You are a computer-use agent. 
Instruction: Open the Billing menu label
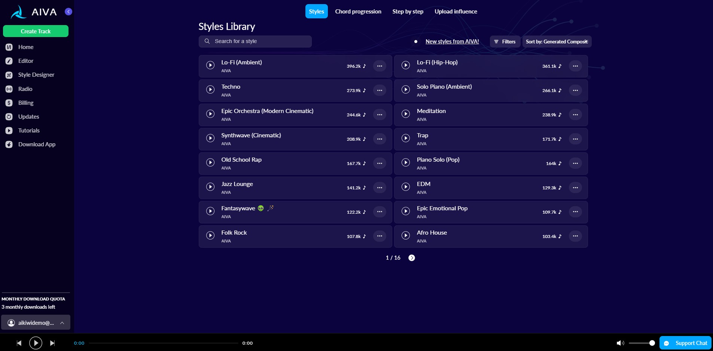tap(26, 103)
